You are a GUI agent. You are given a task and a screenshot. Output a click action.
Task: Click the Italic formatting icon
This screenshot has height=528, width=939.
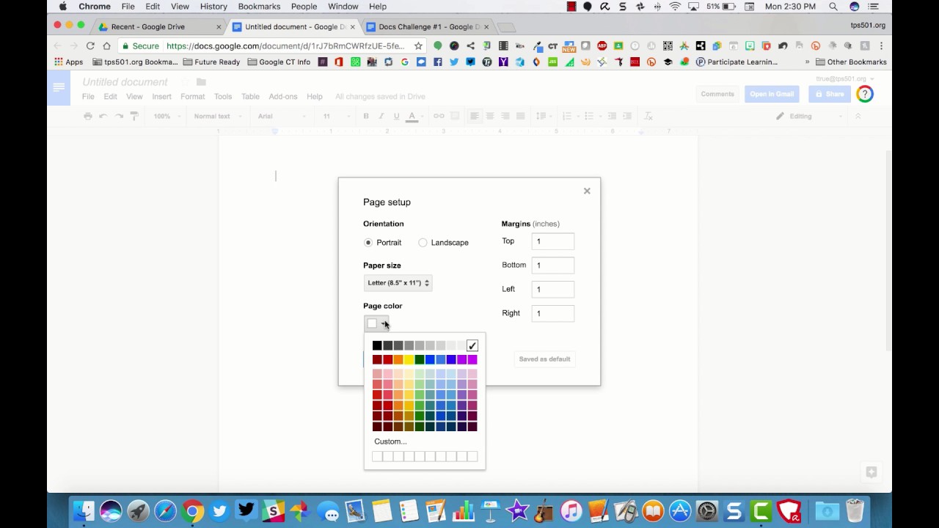click(381, 116)
